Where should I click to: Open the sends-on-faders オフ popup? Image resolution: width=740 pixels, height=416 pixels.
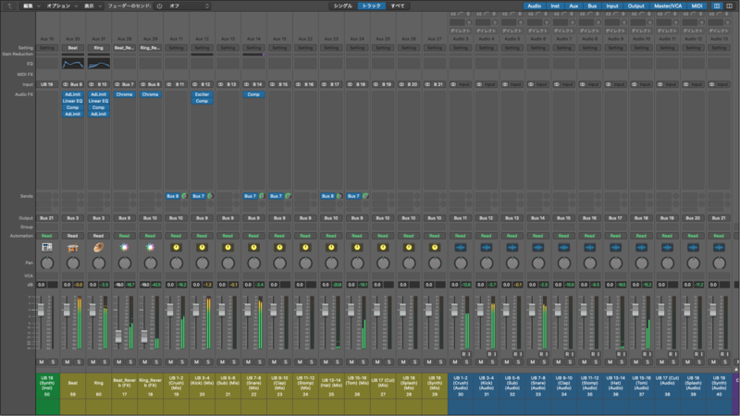tap(189, 6)
